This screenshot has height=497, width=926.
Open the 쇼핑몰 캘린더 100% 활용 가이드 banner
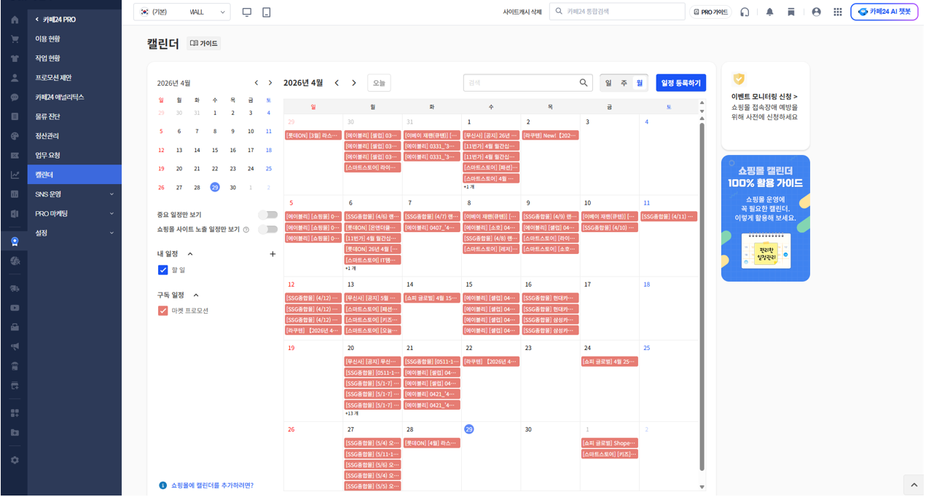(766, 218)
